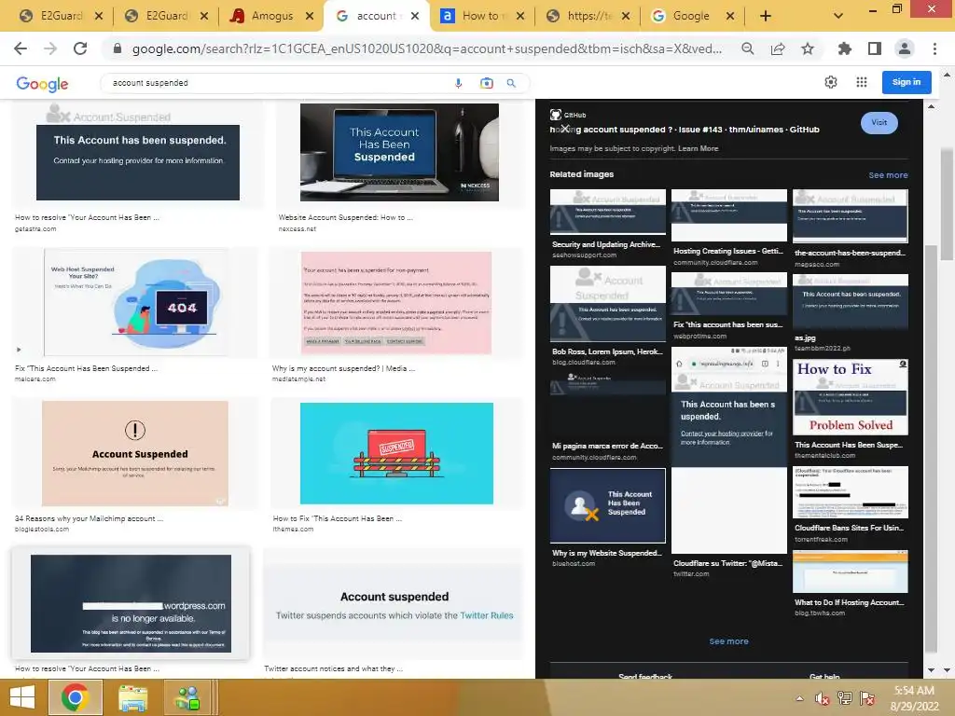Go forward using the browser forward arrow
955x716 pixels.
click(x=50, y=48)
